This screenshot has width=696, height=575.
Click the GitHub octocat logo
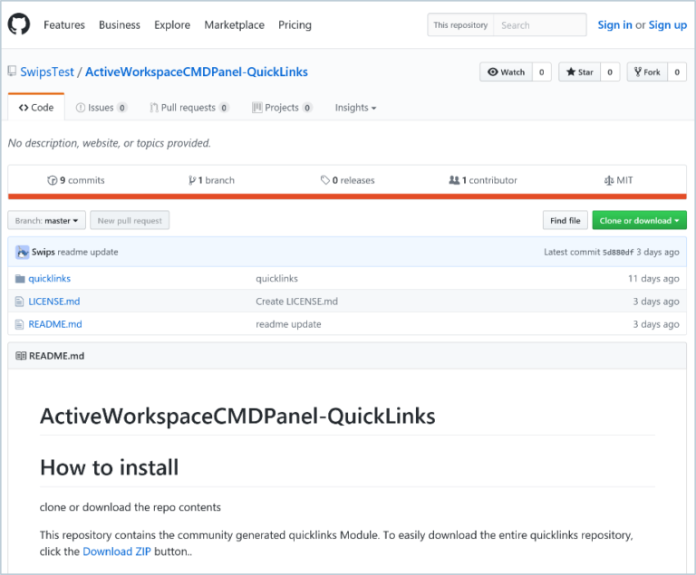18,24
